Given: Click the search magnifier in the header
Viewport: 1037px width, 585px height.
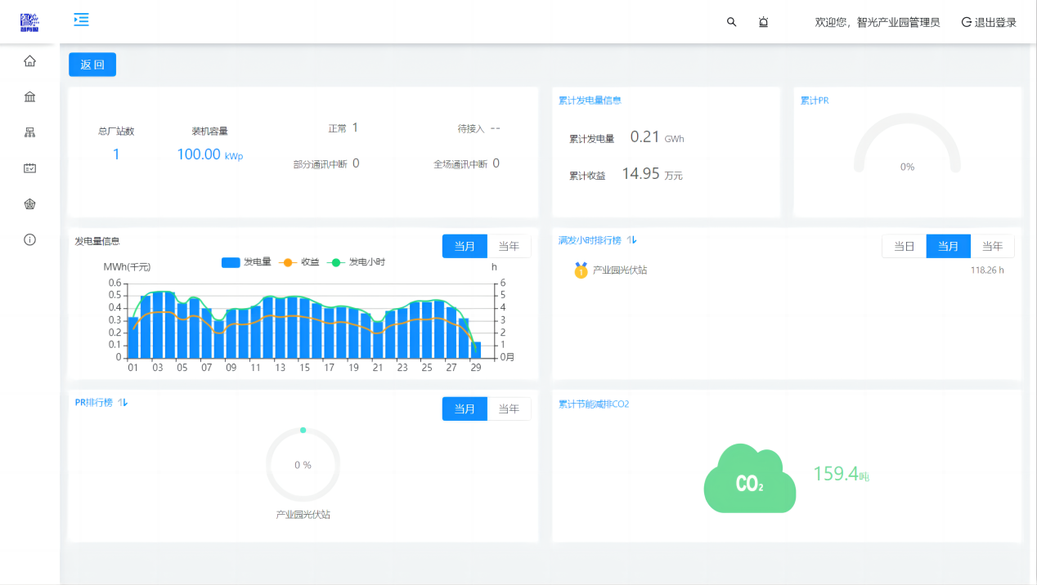Looking at the screenshot, I should (732, 22).
